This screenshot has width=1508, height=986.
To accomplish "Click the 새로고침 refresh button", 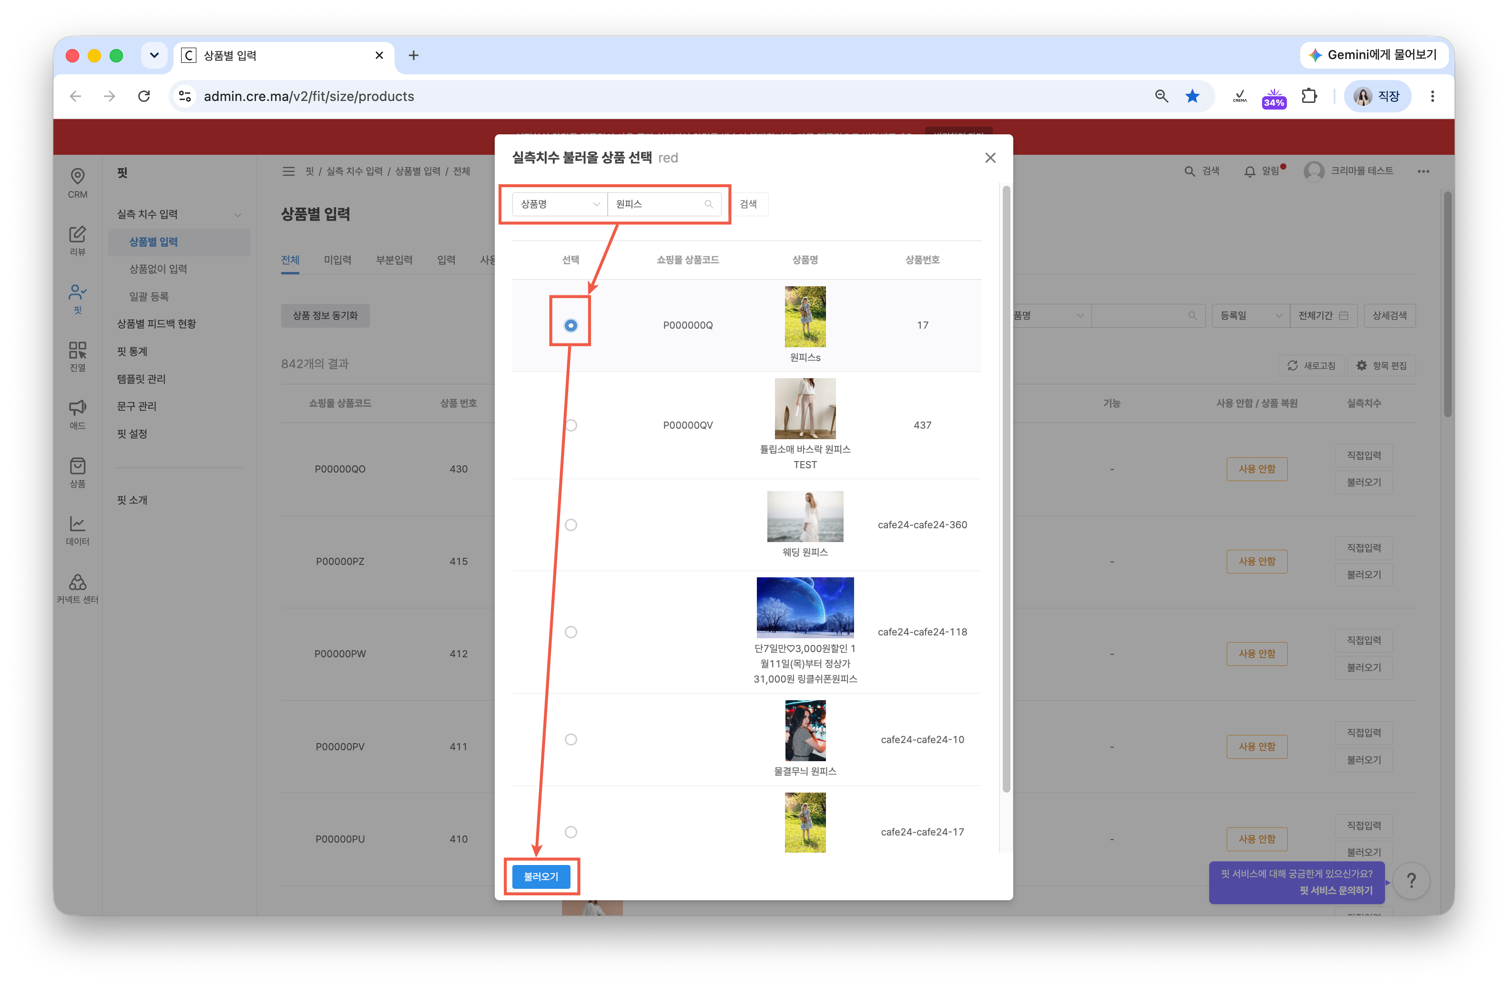I will [x=1311, y=366].
